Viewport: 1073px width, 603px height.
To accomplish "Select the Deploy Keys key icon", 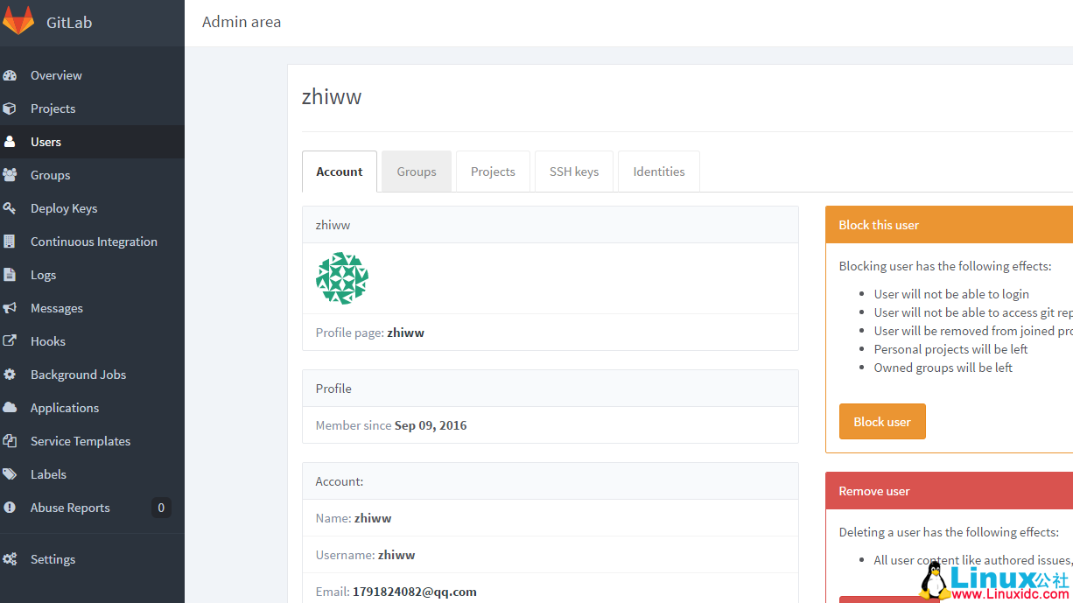I will coord(10,208).
